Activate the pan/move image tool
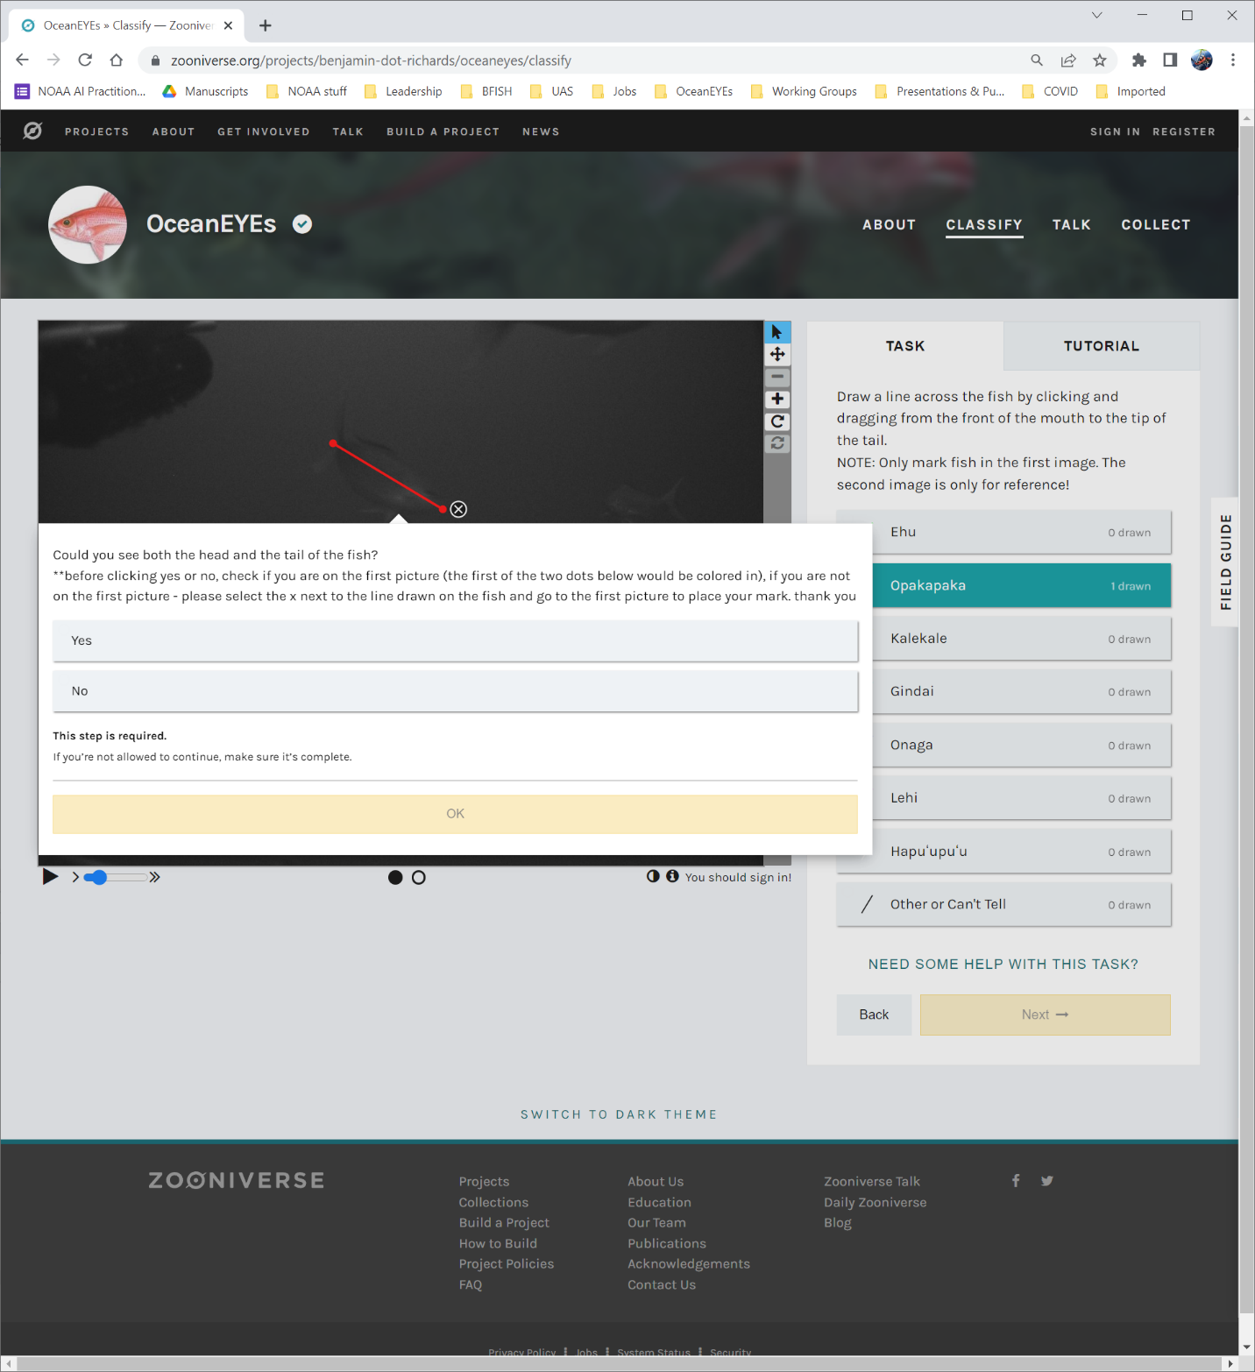Viewport: 1255px width, 1372px height. [x=776, y=355]
